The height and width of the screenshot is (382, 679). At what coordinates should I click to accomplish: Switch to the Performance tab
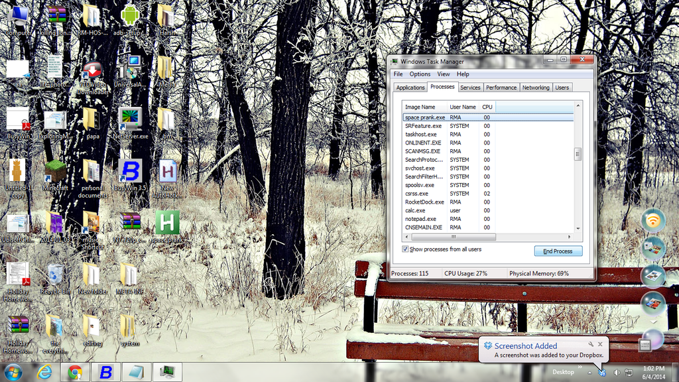tap(501, 88)
